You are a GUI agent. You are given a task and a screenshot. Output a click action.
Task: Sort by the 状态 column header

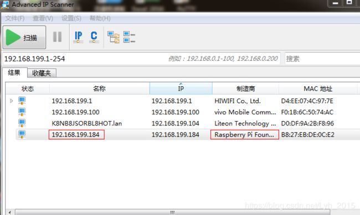click(28, 88)
